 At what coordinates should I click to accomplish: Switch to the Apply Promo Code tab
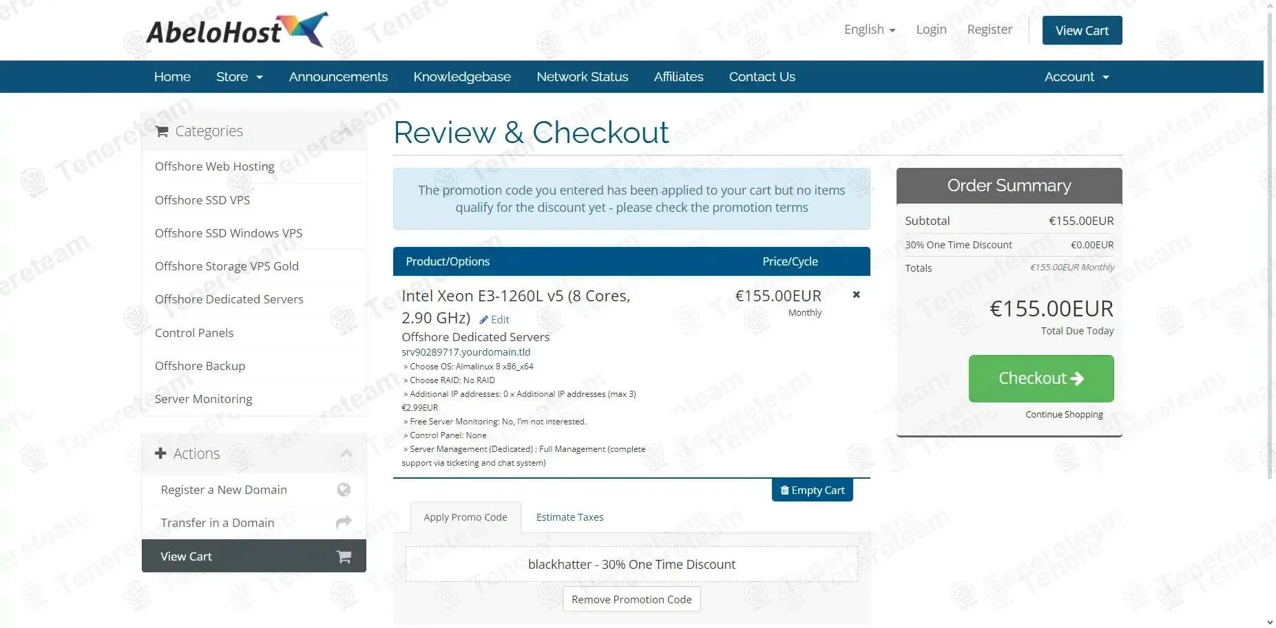(x=466, y=517)
